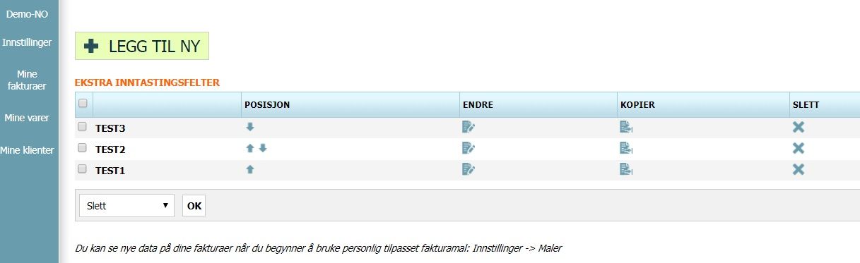Toggle the select-all header checkbox
The width and height of the screenshot is (860, 263).
point(83,103)
